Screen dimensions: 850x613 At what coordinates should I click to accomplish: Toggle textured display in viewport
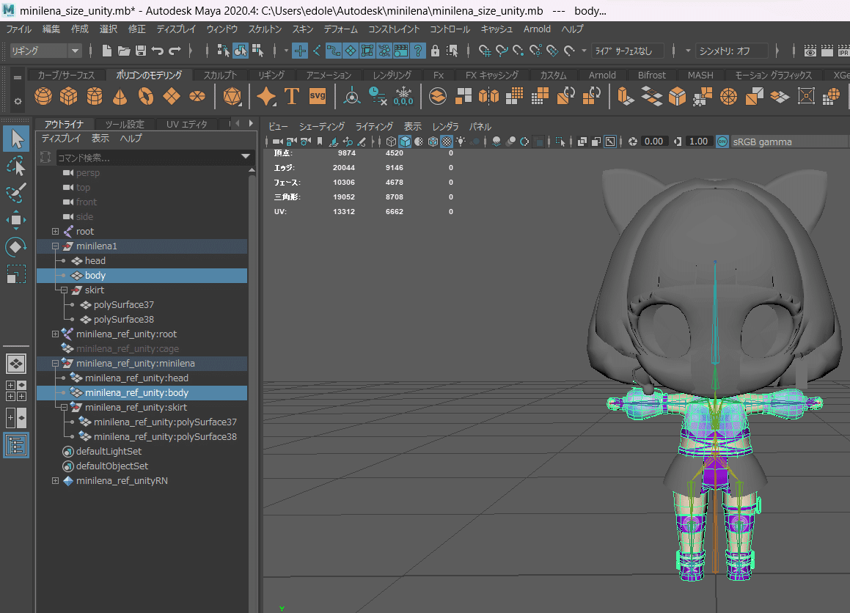446,142
